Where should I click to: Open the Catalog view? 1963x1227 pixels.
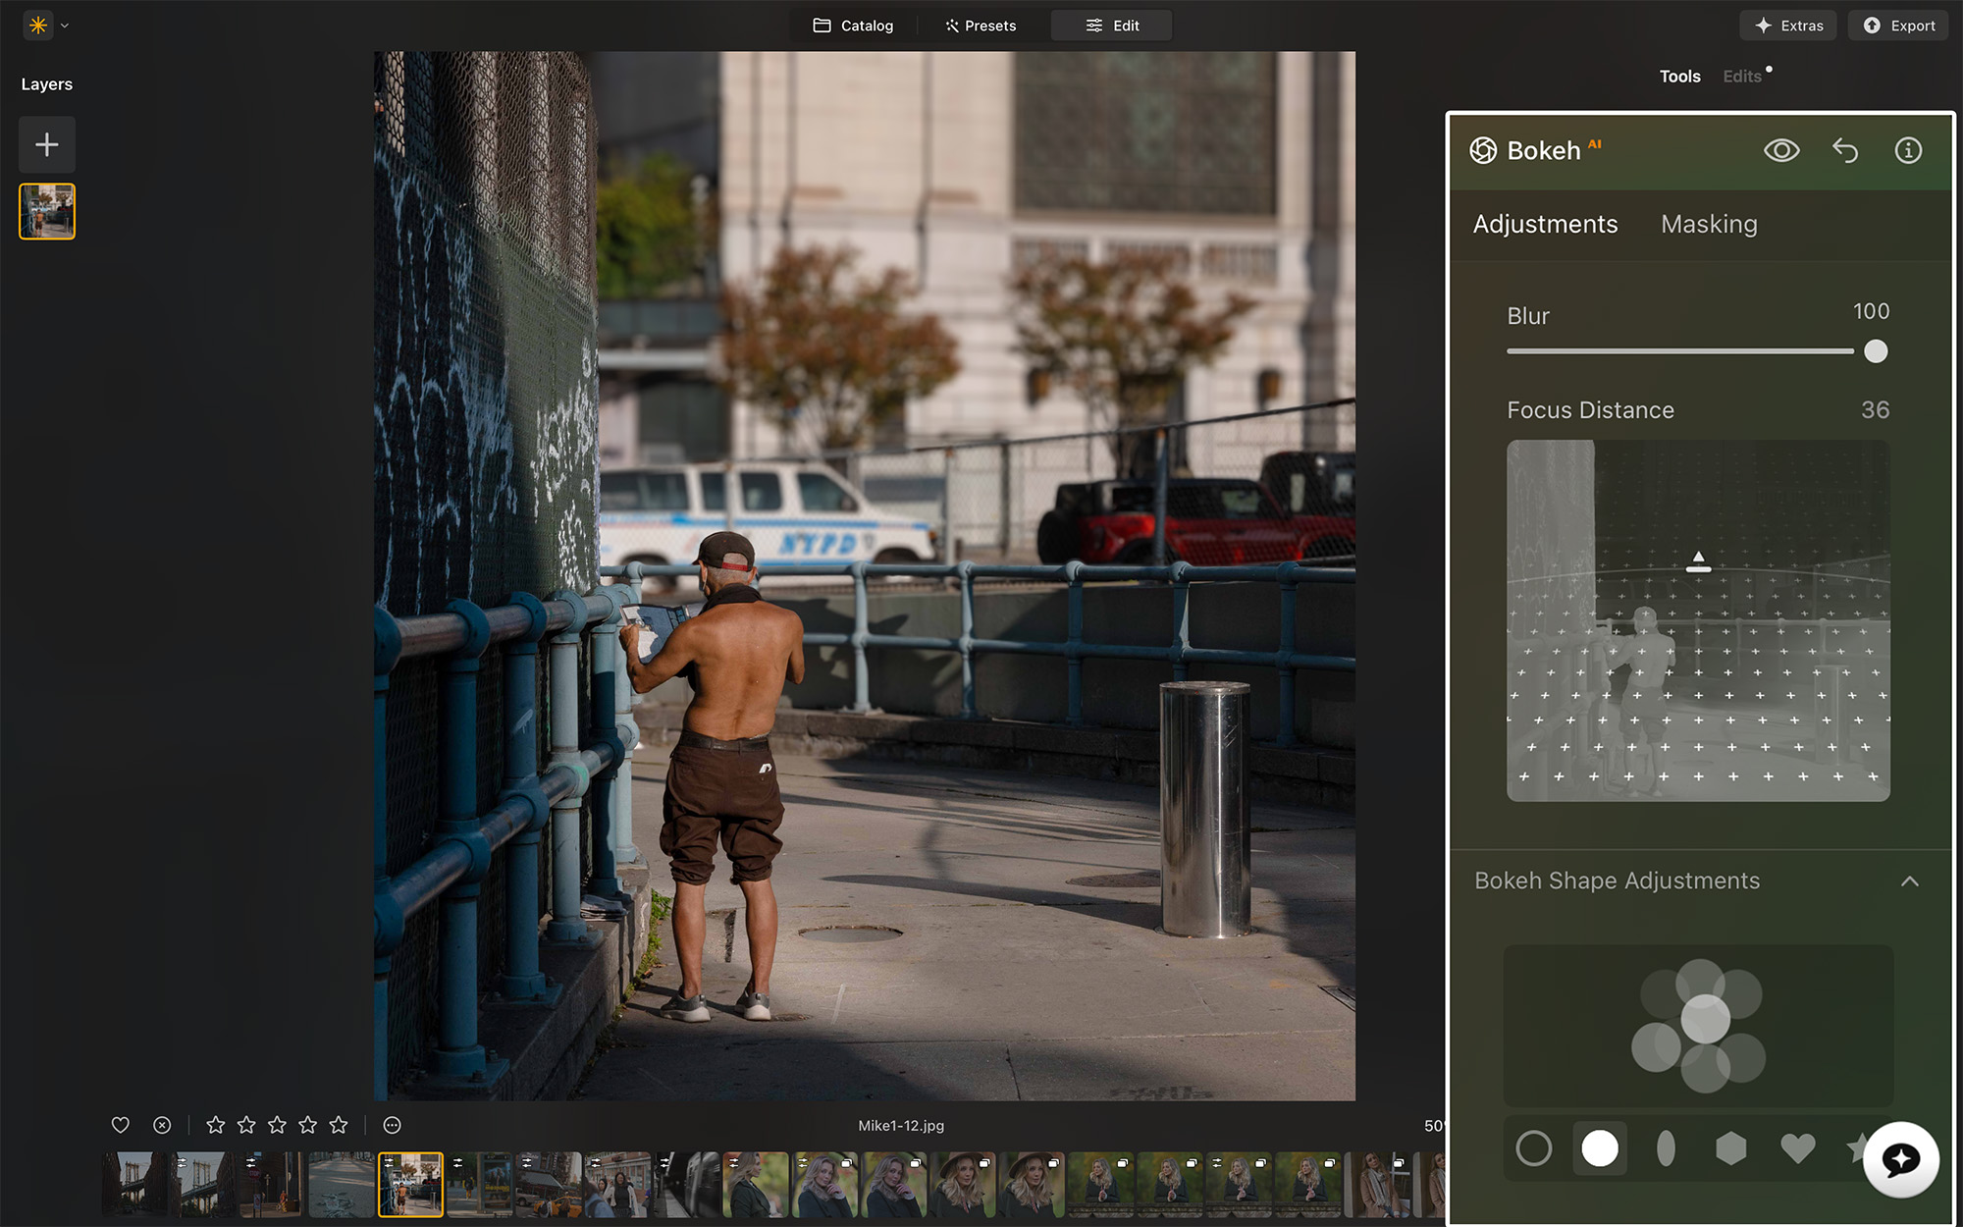pyautogui.click(x=852, y=26)
